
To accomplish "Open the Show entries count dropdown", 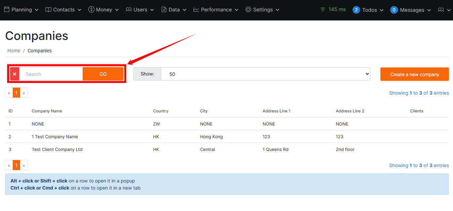I will click(265, 74).
